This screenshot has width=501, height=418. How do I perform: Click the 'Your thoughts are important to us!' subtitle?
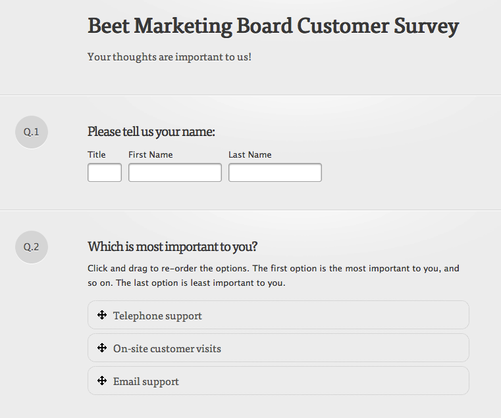(170, 57)
